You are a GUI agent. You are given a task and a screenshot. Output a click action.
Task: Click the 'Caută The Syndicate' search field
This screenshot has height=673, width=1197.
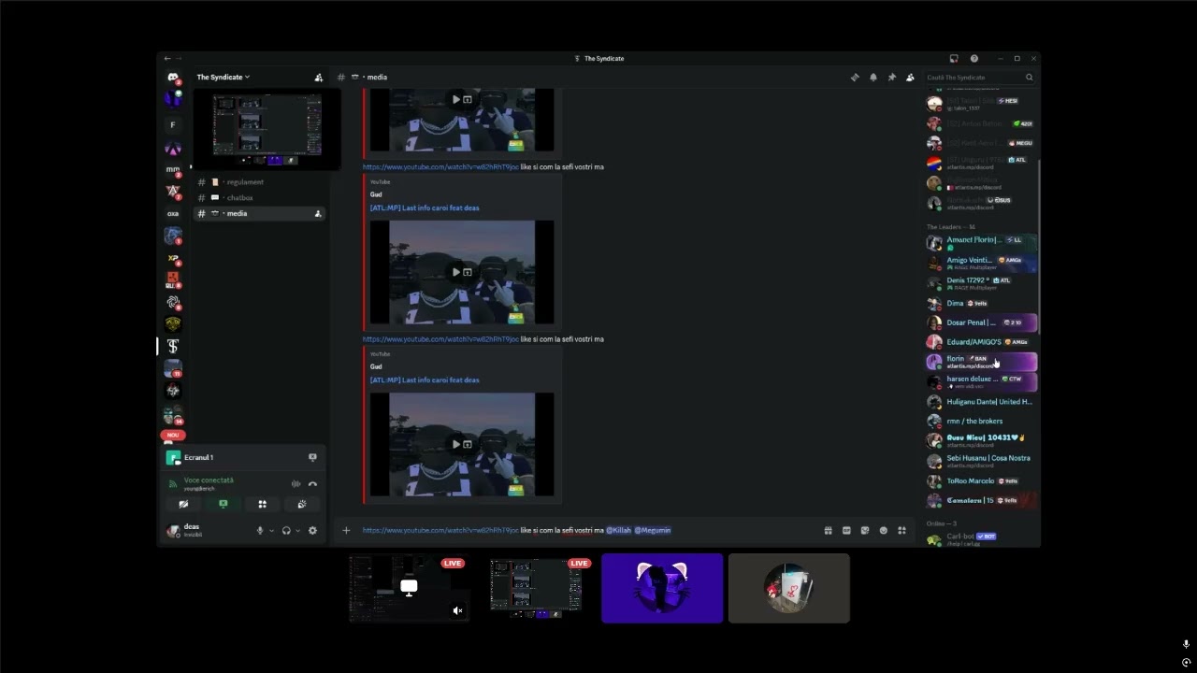(x=979, y=78)
